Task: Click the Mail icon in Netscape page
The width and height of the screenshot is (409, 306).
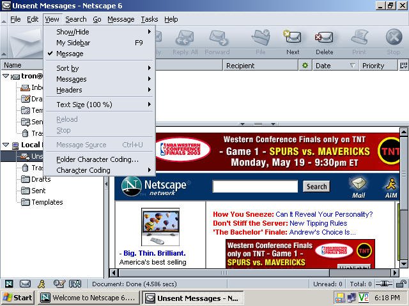Action: tap(359, 184)
